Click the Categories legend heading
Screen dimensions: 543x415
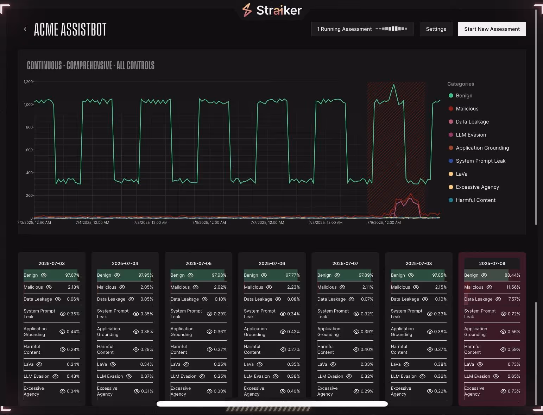[461, 84]
